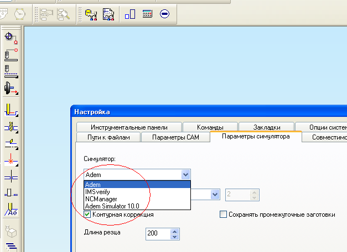Click the blue bar chart toolbar icon
347x252 pixels.
[131, 14]
